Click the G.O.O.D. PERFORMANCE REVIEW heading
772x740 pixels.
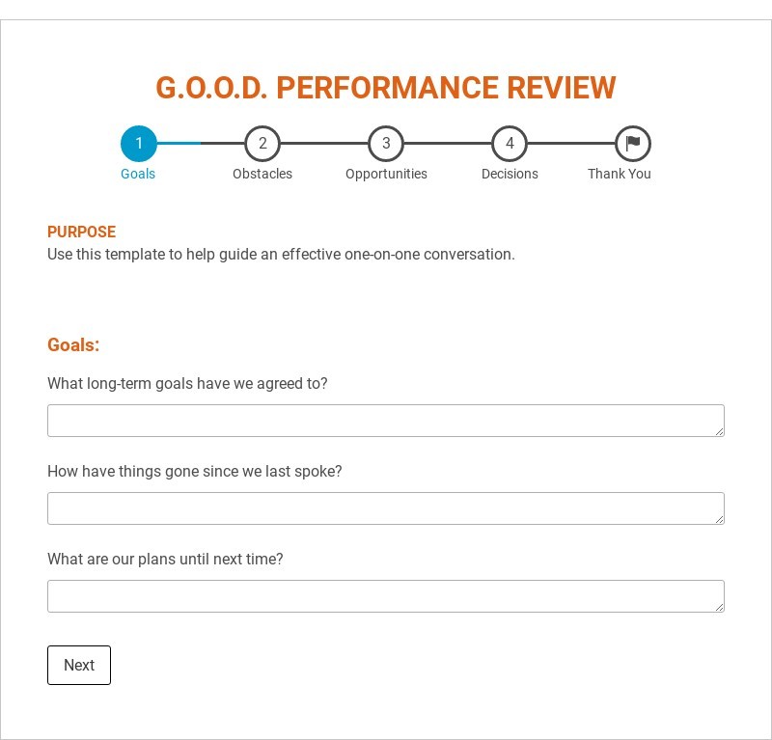coord(386,88)
